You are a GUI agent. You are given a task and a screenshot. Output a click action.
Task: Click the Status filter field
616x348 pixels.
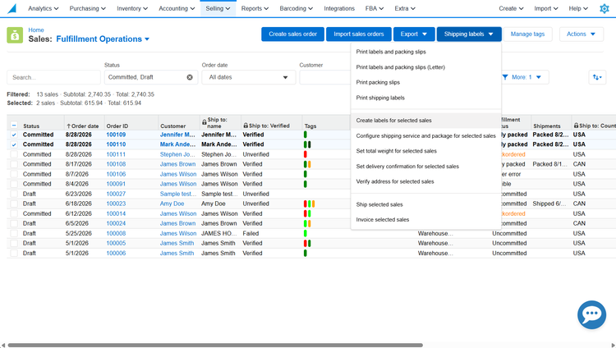click(x=151, y=77)
